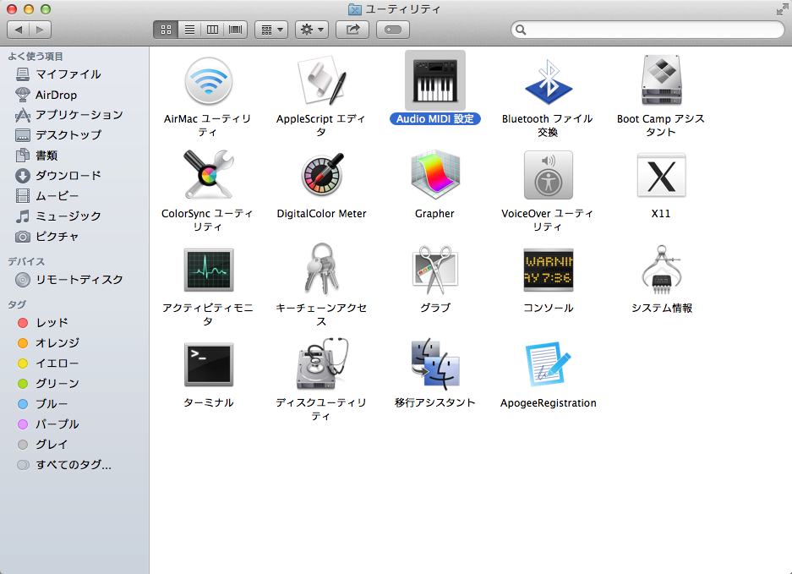Switch to icon view
The image size is (792, 574).
[166, 30]
